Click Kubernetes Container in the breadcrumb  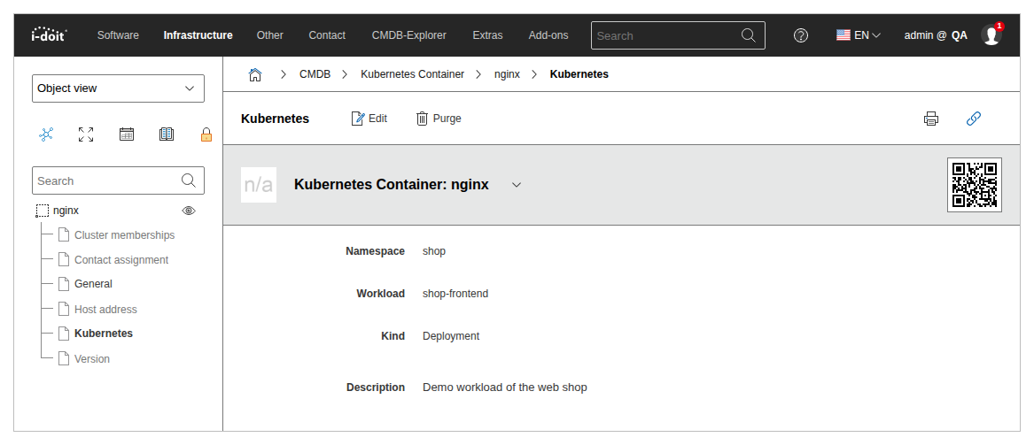click(412, 74)
